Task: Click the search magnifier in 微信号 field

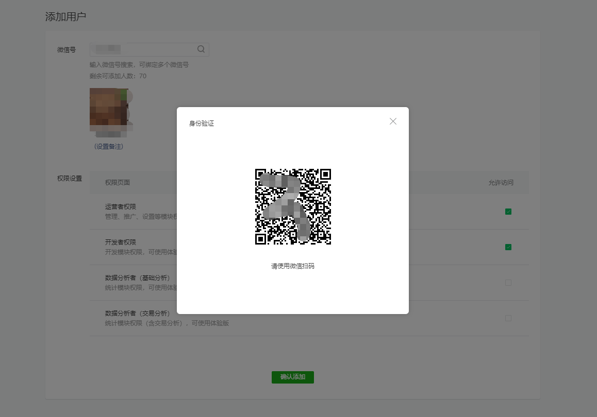Action: point(201,49)
